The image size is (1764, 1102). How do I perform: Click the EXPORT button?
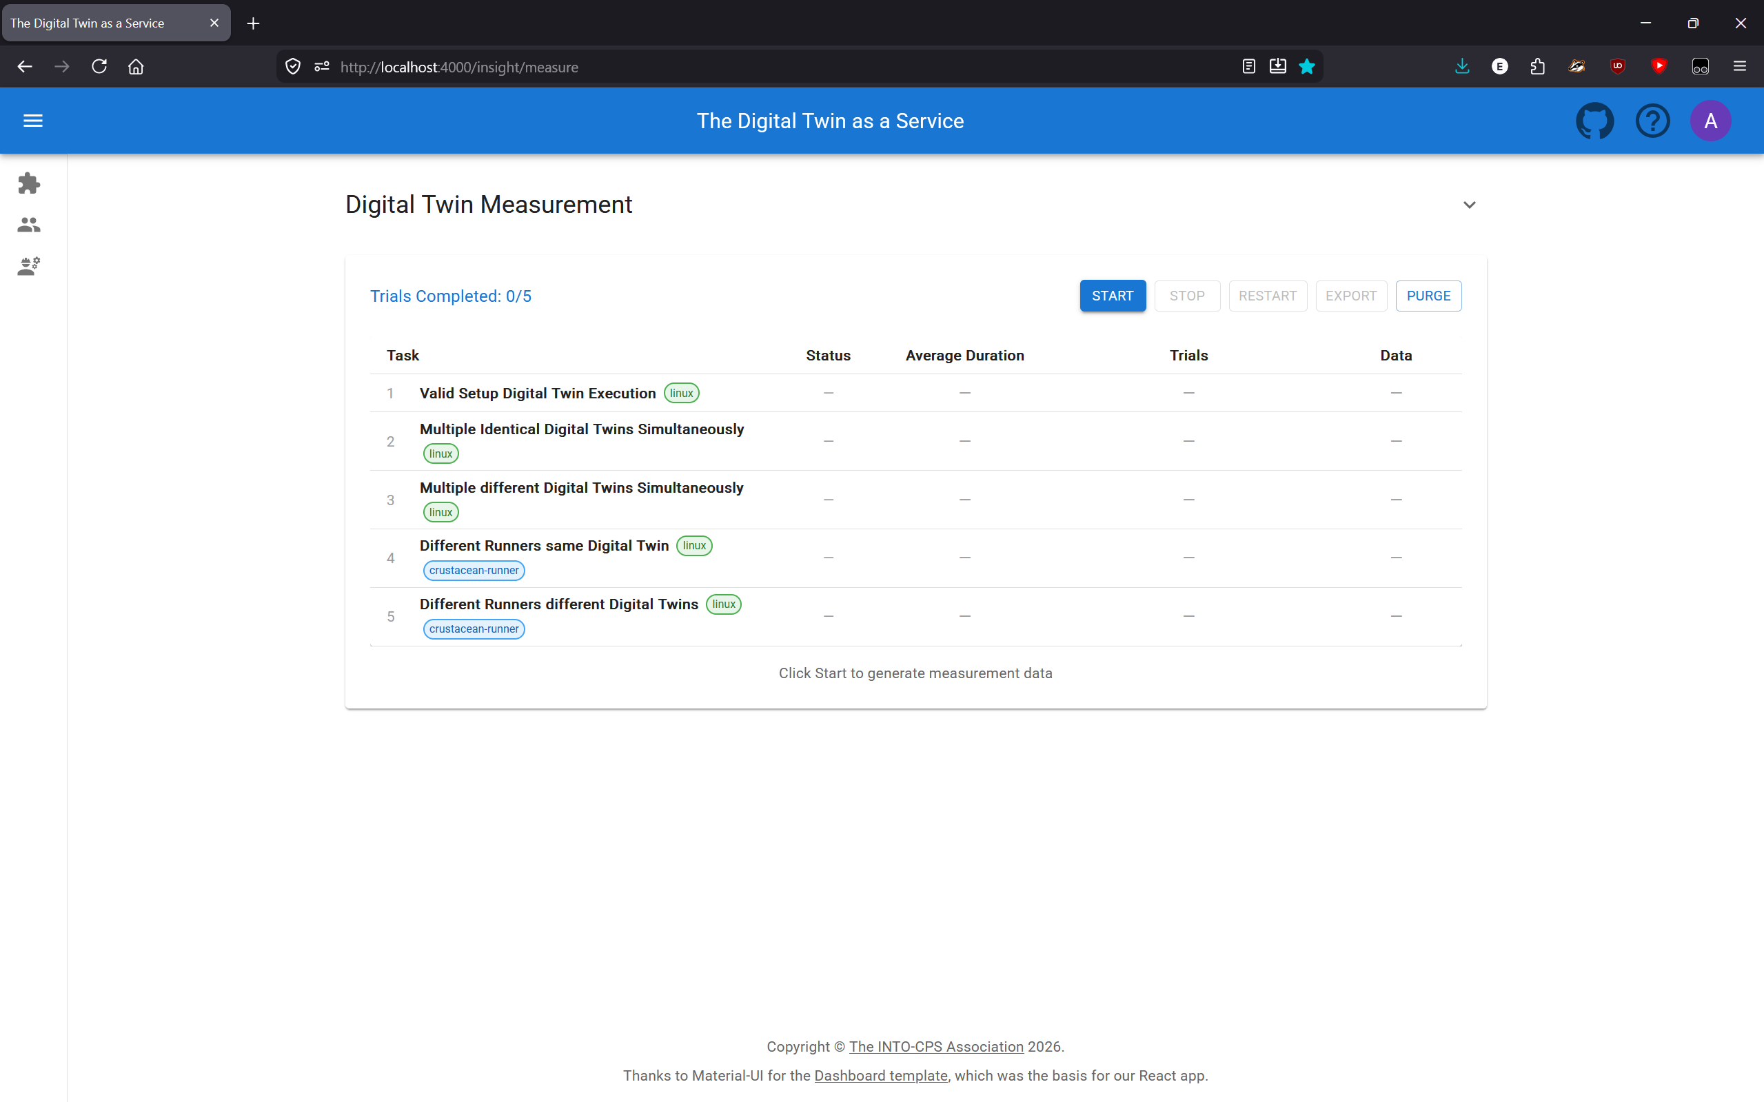(x=1350, y=296)
